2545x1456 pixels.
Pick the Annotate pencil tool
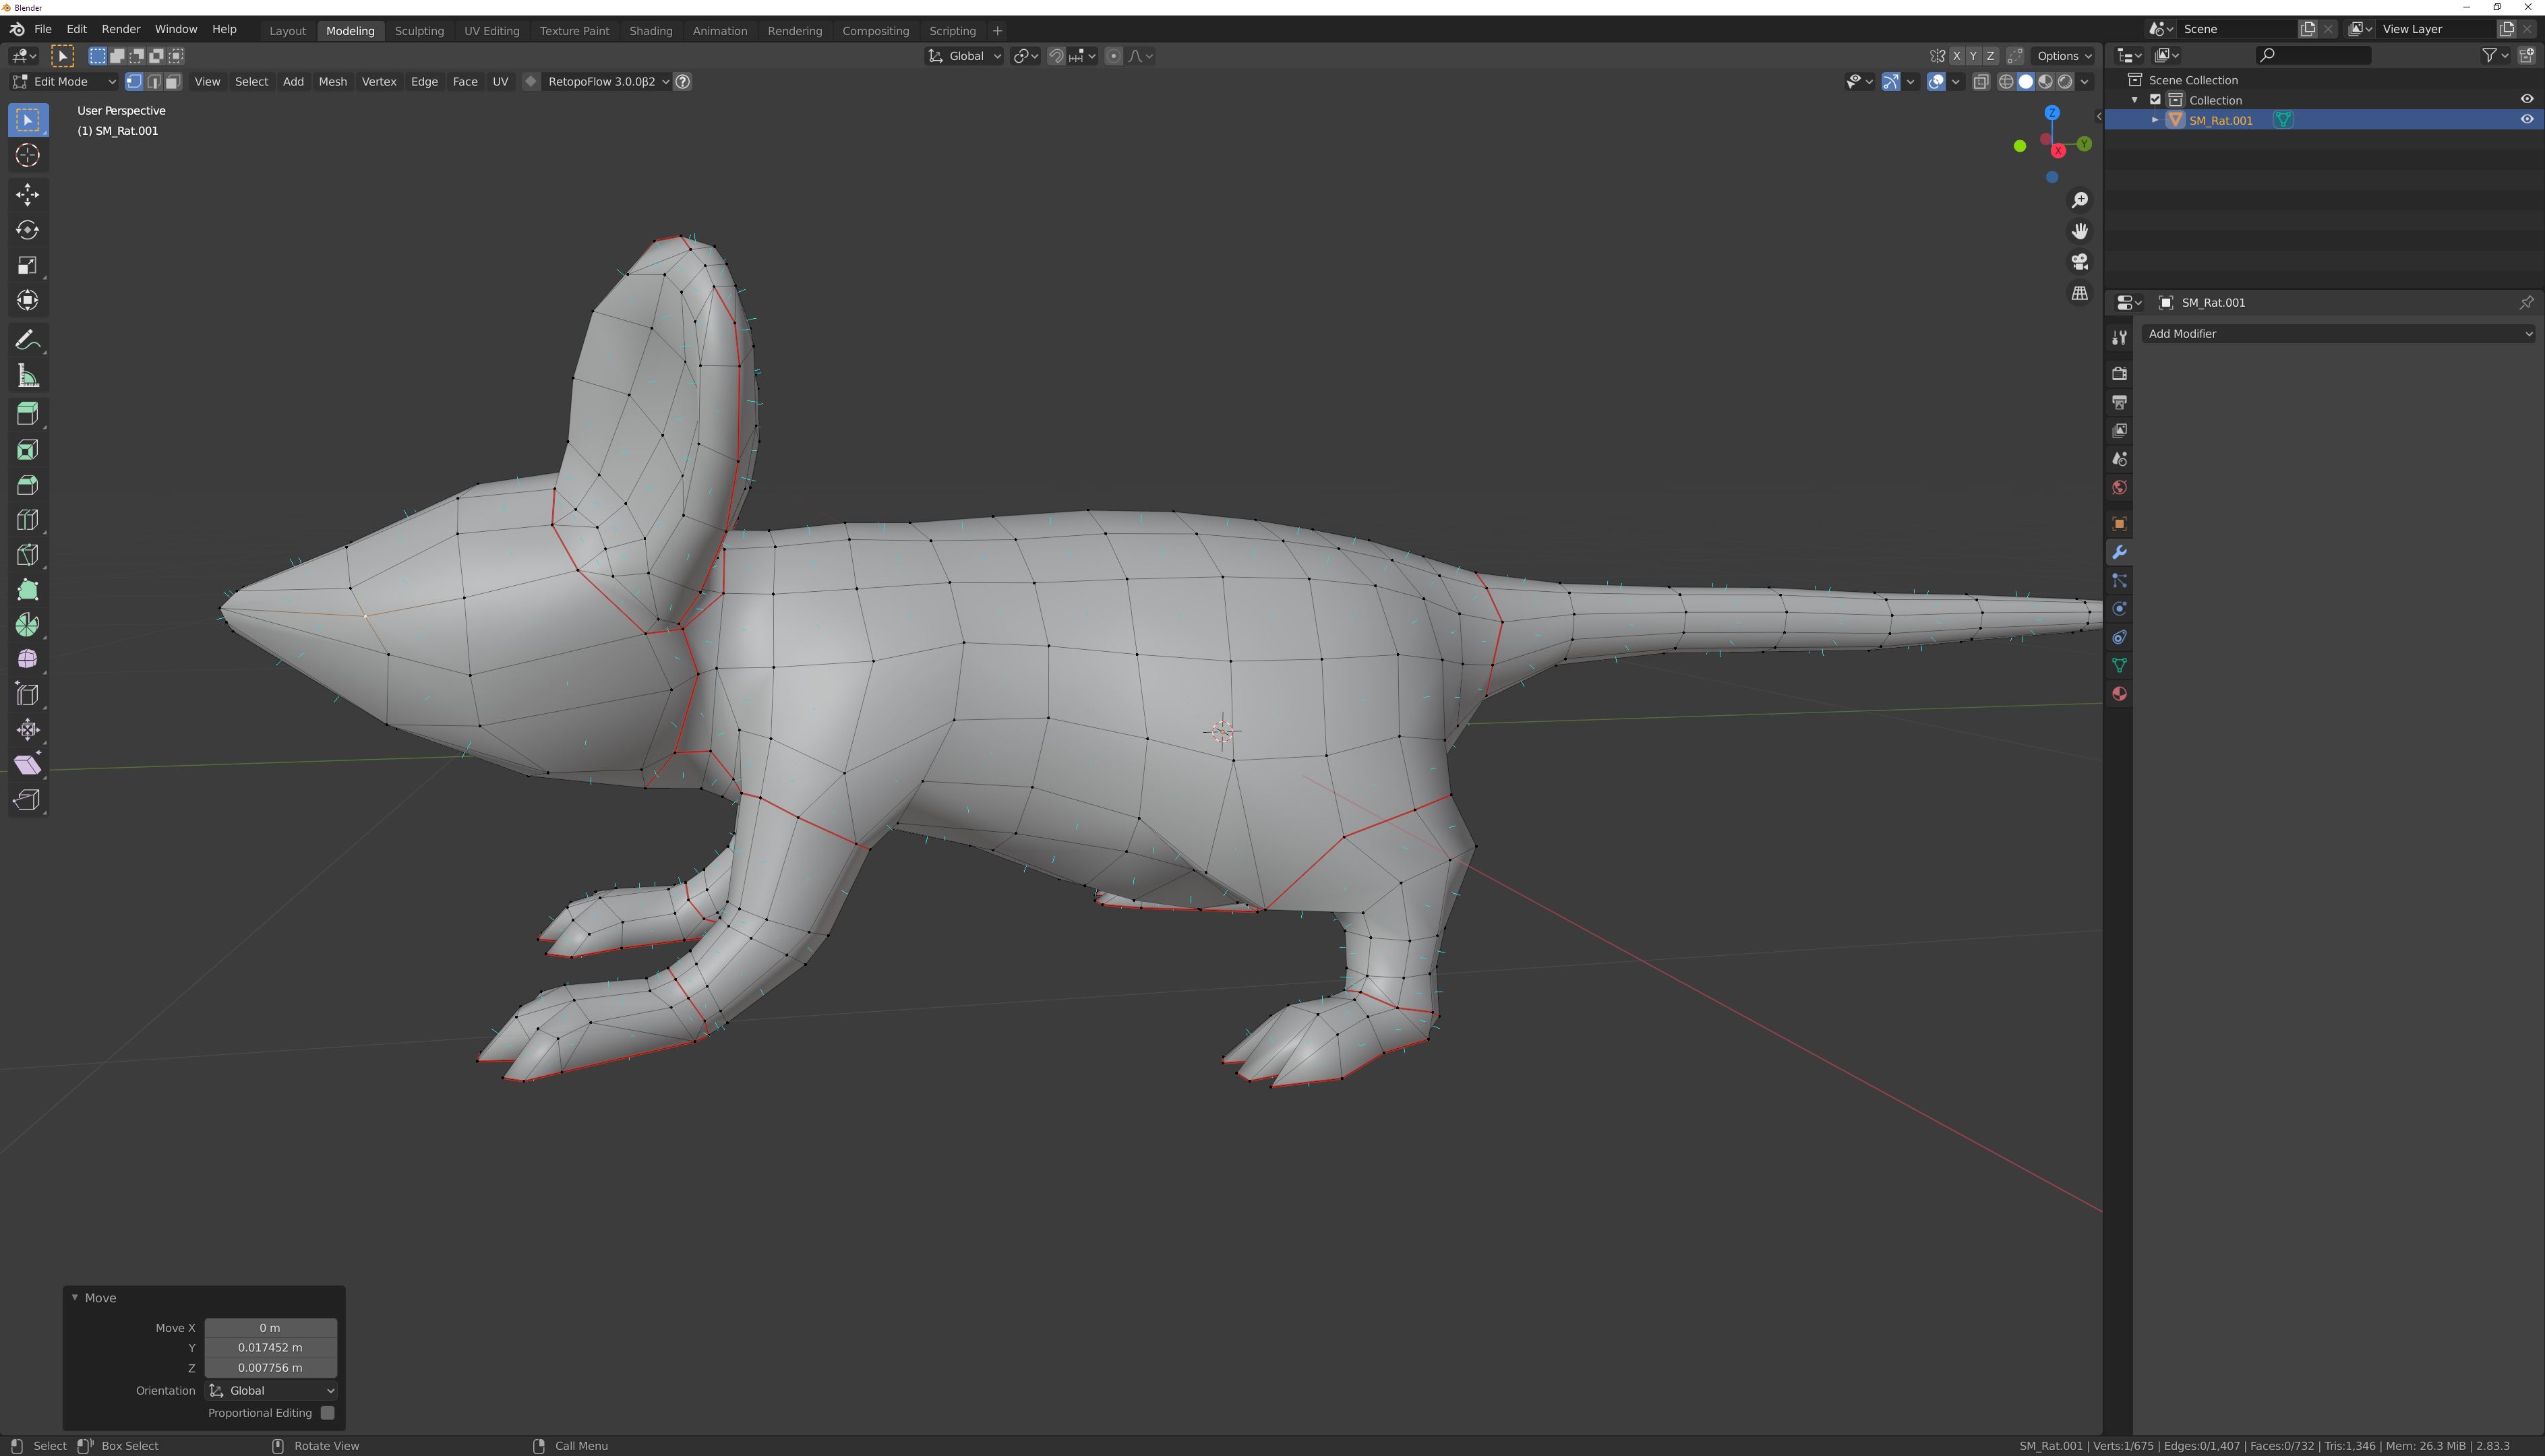click(27, 341)
